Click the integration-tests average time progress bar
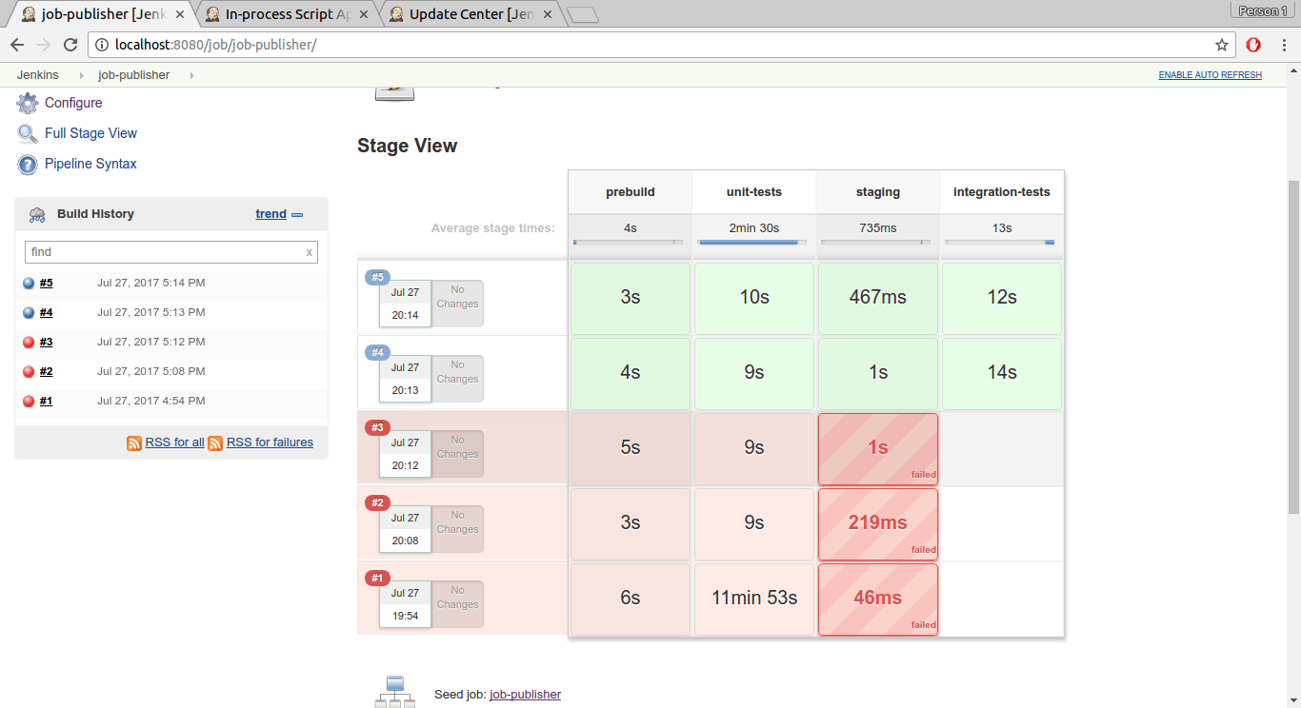 [1002, 243]
